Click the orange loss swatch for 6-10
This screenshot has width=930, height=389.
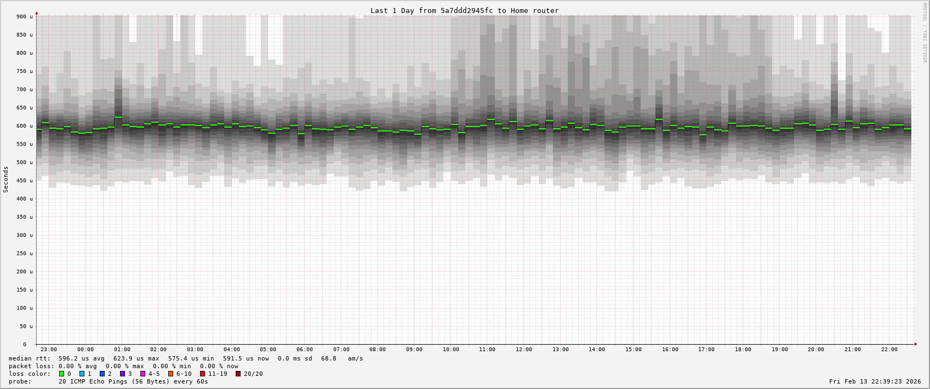click(x=171, y=374)
